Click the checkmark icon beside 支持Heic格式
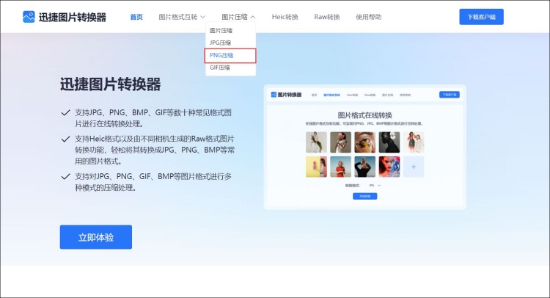 tap(65, 139)
